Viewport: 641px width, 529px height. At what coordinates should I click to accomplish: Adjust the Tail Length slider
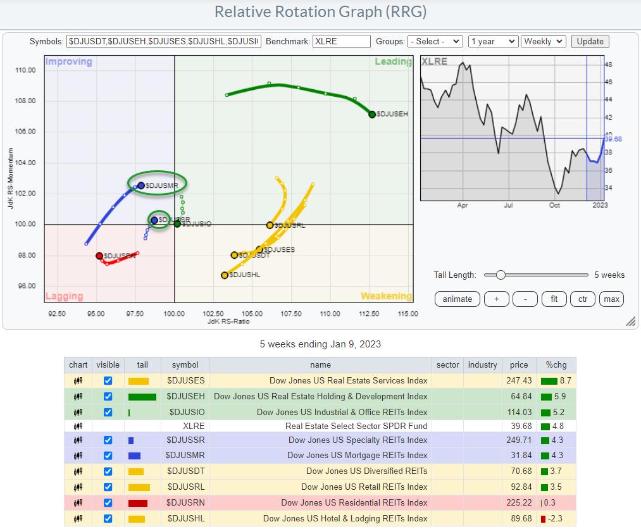point(501,275)
